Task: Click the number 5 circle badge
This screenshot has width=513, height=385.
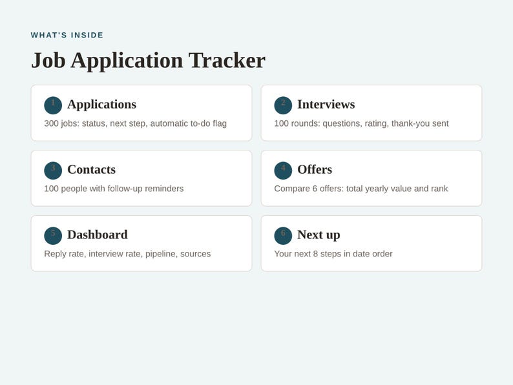Action: coord(53,236)
